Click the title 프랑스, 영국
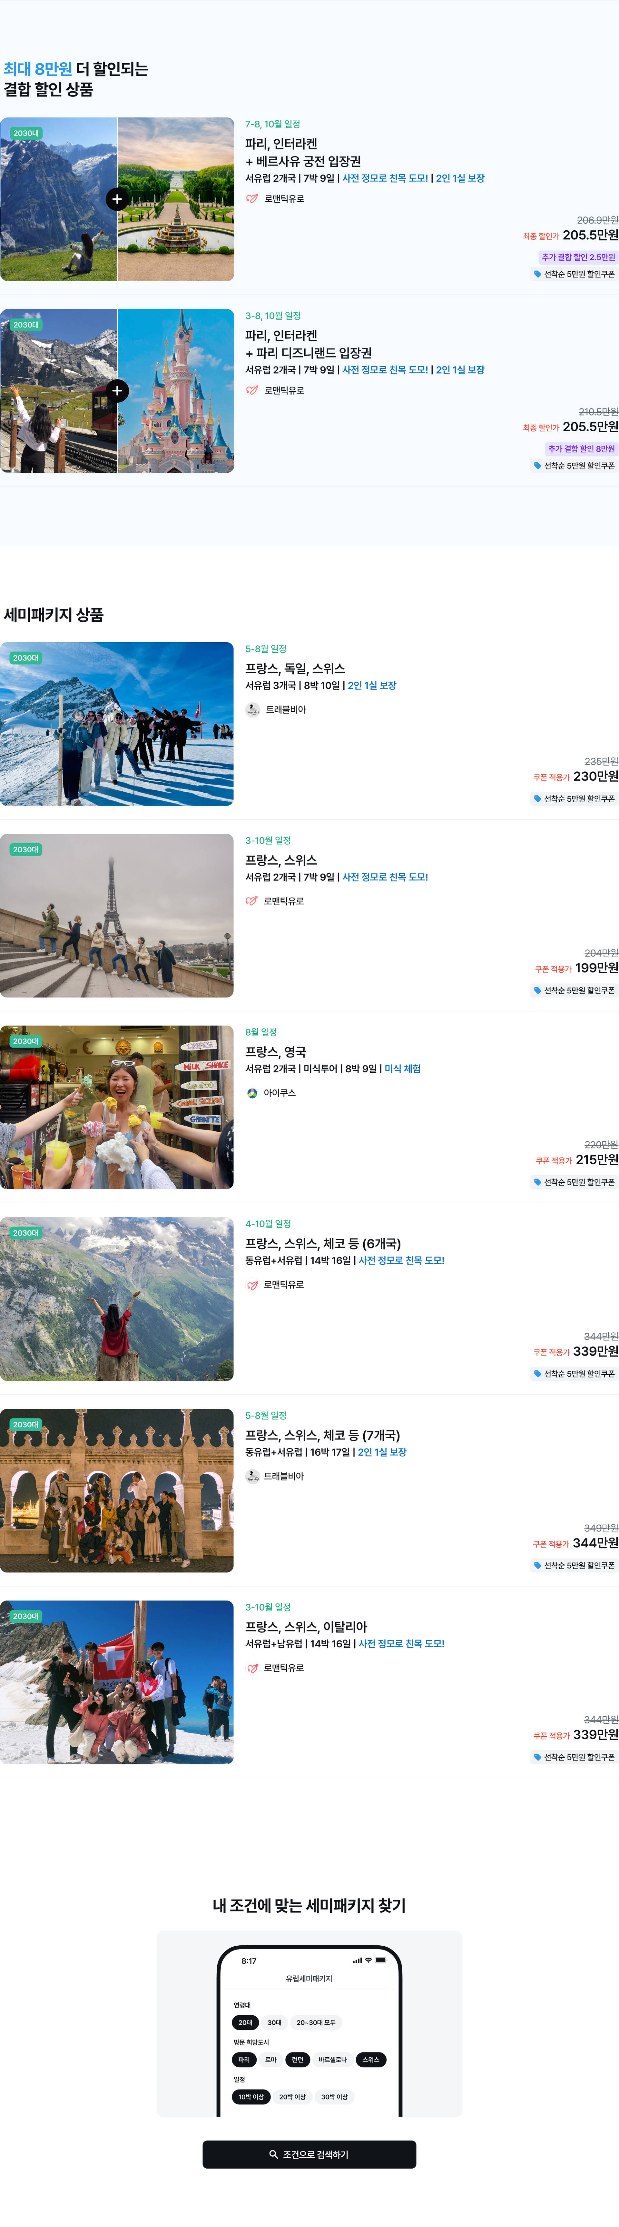The image size is (619, 2227). click(x=276, y=1052)
